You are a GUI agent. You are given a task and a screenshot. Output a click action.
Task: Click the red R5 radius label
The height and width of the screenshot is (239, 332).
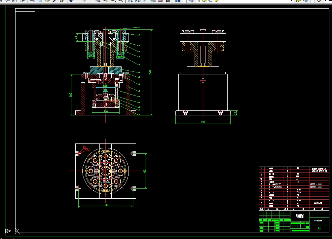click(85, 147)
